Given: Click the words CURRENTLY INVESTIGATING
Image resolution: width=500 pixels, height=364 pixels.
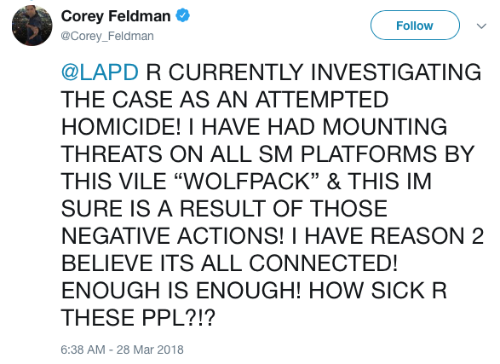Looking at the screenshot, I should [325, 72].
